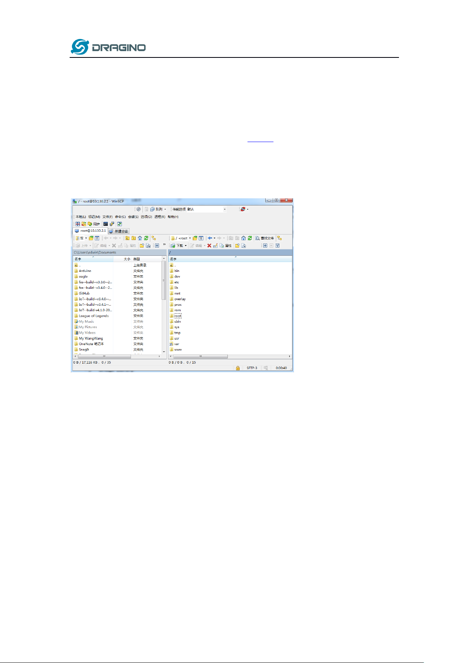Delete with the red X in remote toolbar

209,246
